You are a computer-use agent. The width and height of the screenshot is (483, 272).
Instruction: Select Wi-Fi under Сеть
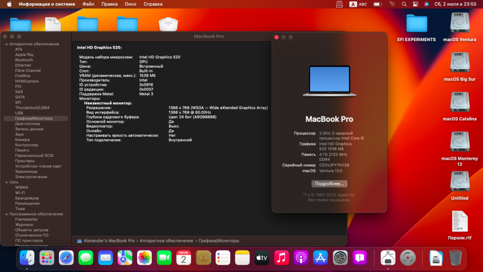coord(20,193)
